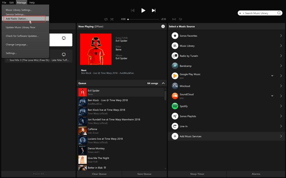The width and height of the screenshot is (286, 178).
Task: Click the Add Music Services plus icon
Action: click(175, 136)
